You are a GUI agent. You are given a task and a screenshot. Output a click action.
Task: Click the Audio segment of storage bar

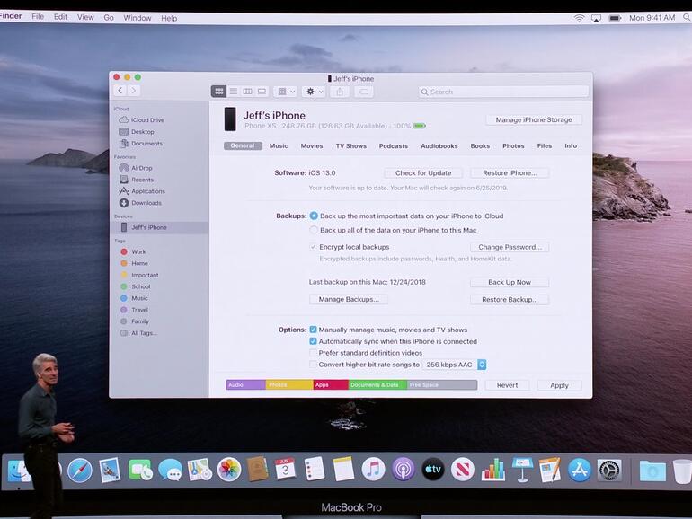(x=246, y=384)
